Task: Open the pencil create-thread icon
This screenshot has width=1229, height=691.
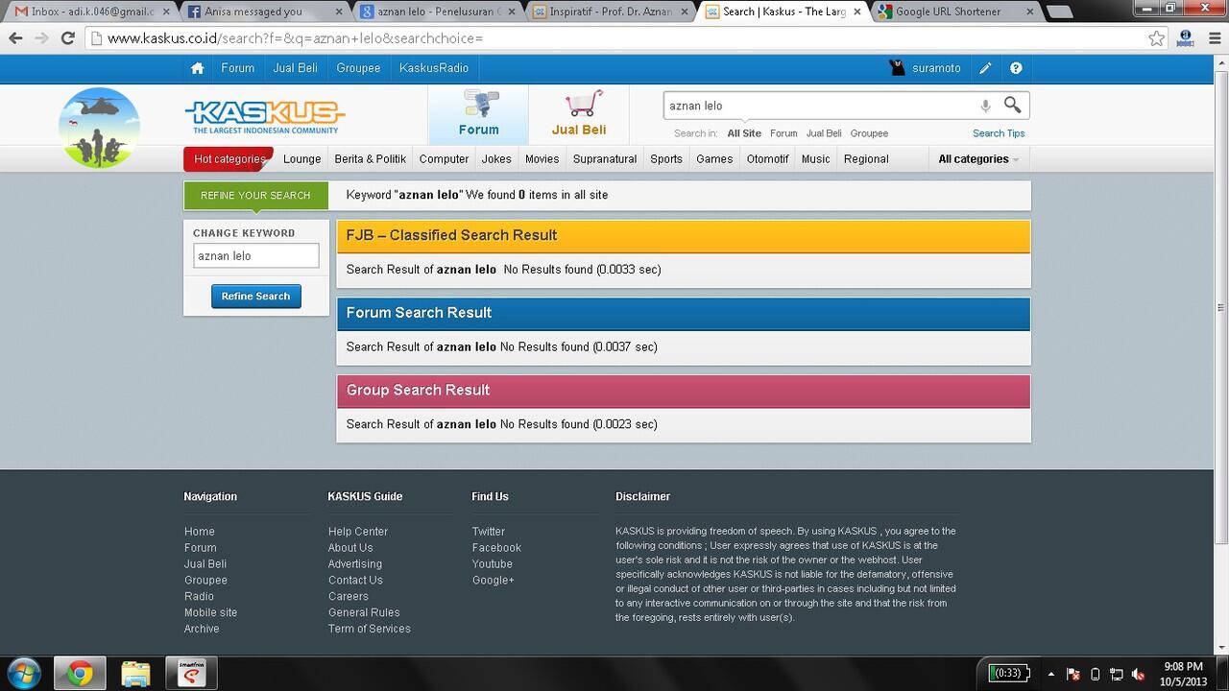Action: pyautogui.click(x=985, y=68)
